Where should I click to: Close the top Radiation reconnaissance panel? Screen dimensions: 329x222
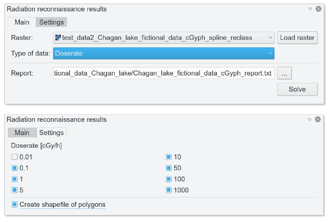[318, 9]
